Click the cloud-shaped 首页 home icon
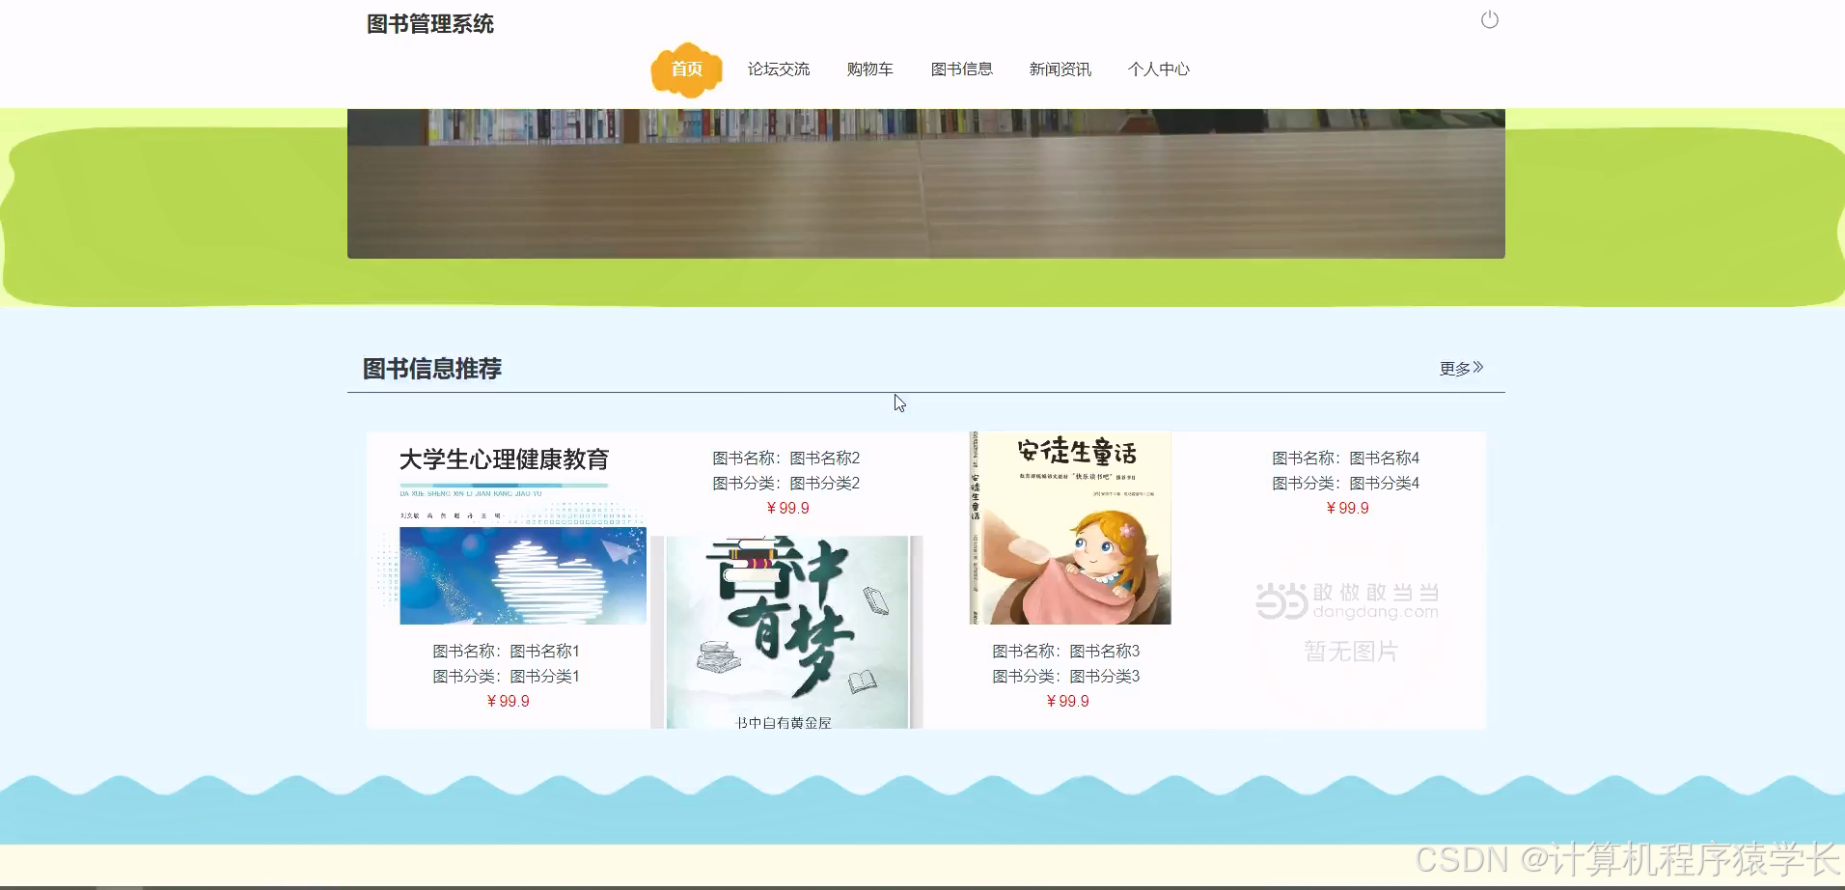This screenshot has width=1845, height=890. [686, 69]
